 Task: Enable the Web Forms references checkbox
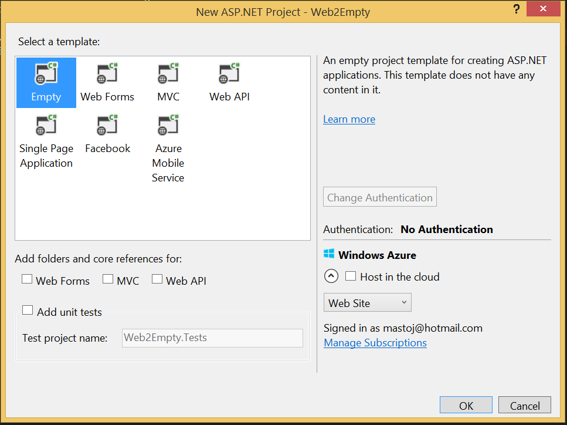point(27,279)
